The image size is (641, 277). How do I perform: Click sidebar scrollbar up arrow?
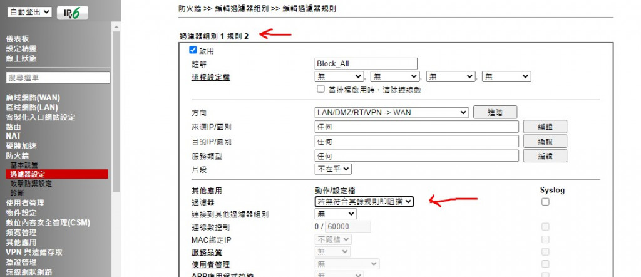[116, 26]
